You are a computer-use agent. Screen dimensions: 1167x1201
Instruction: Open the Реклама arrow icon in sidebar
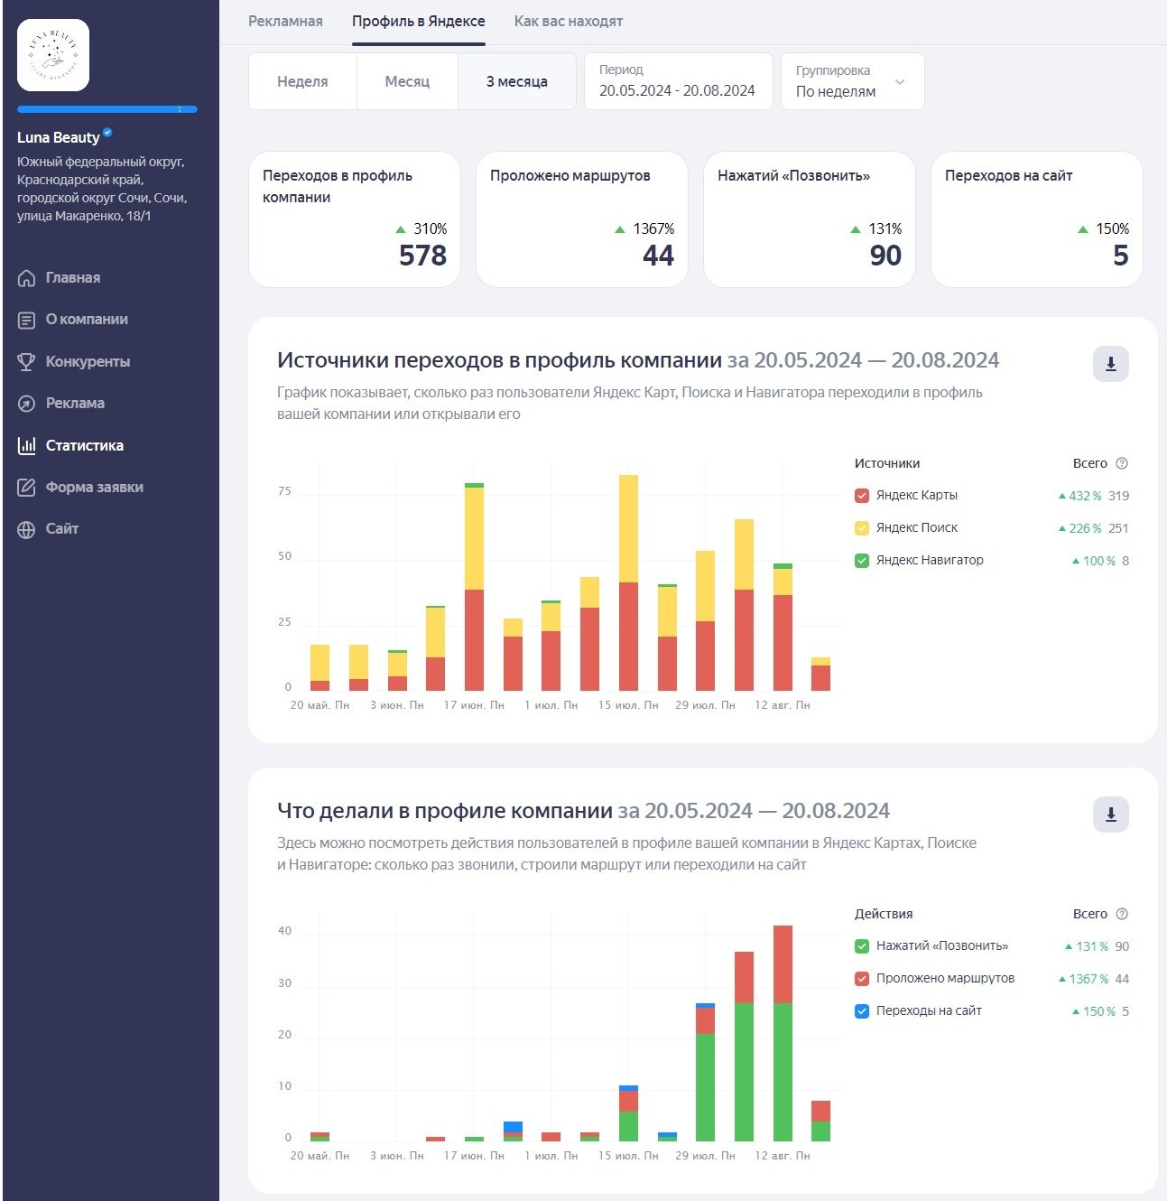pyautogui.click(x=27, y=404)
